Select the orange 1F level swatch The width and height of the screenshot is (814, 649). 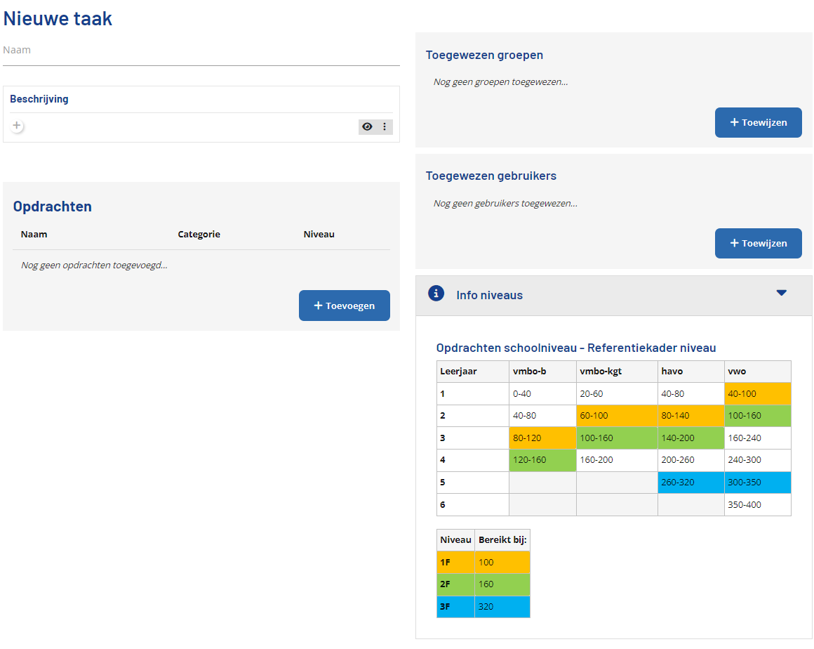(x=455, y=563)
